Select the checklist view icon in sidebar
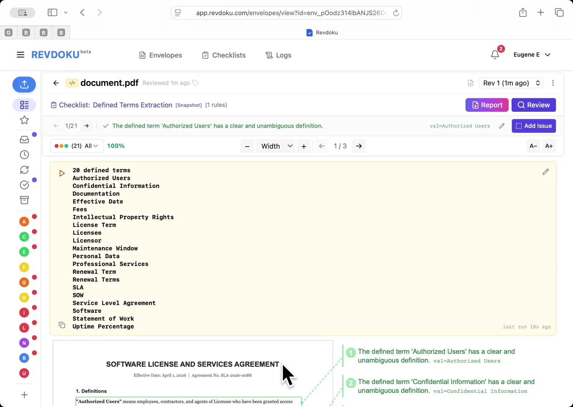 tap(24, 105)
